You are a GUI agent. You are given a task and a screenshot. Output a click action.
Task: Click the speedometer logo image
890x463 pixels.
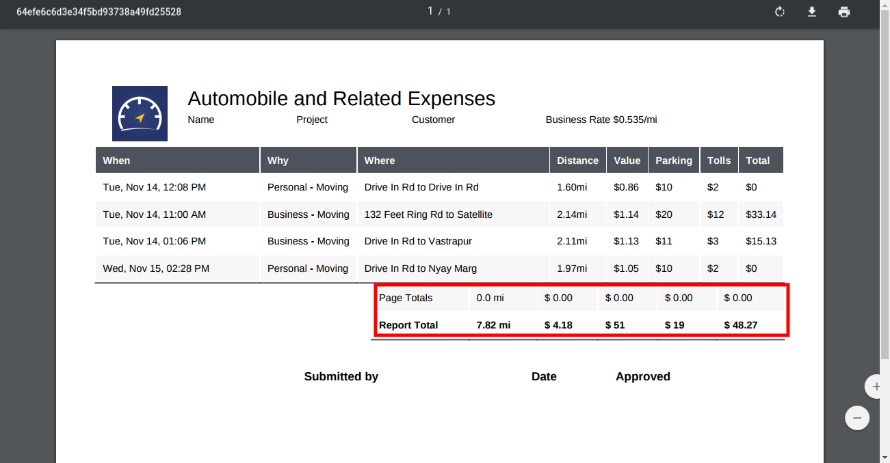(x=140, y=113)
